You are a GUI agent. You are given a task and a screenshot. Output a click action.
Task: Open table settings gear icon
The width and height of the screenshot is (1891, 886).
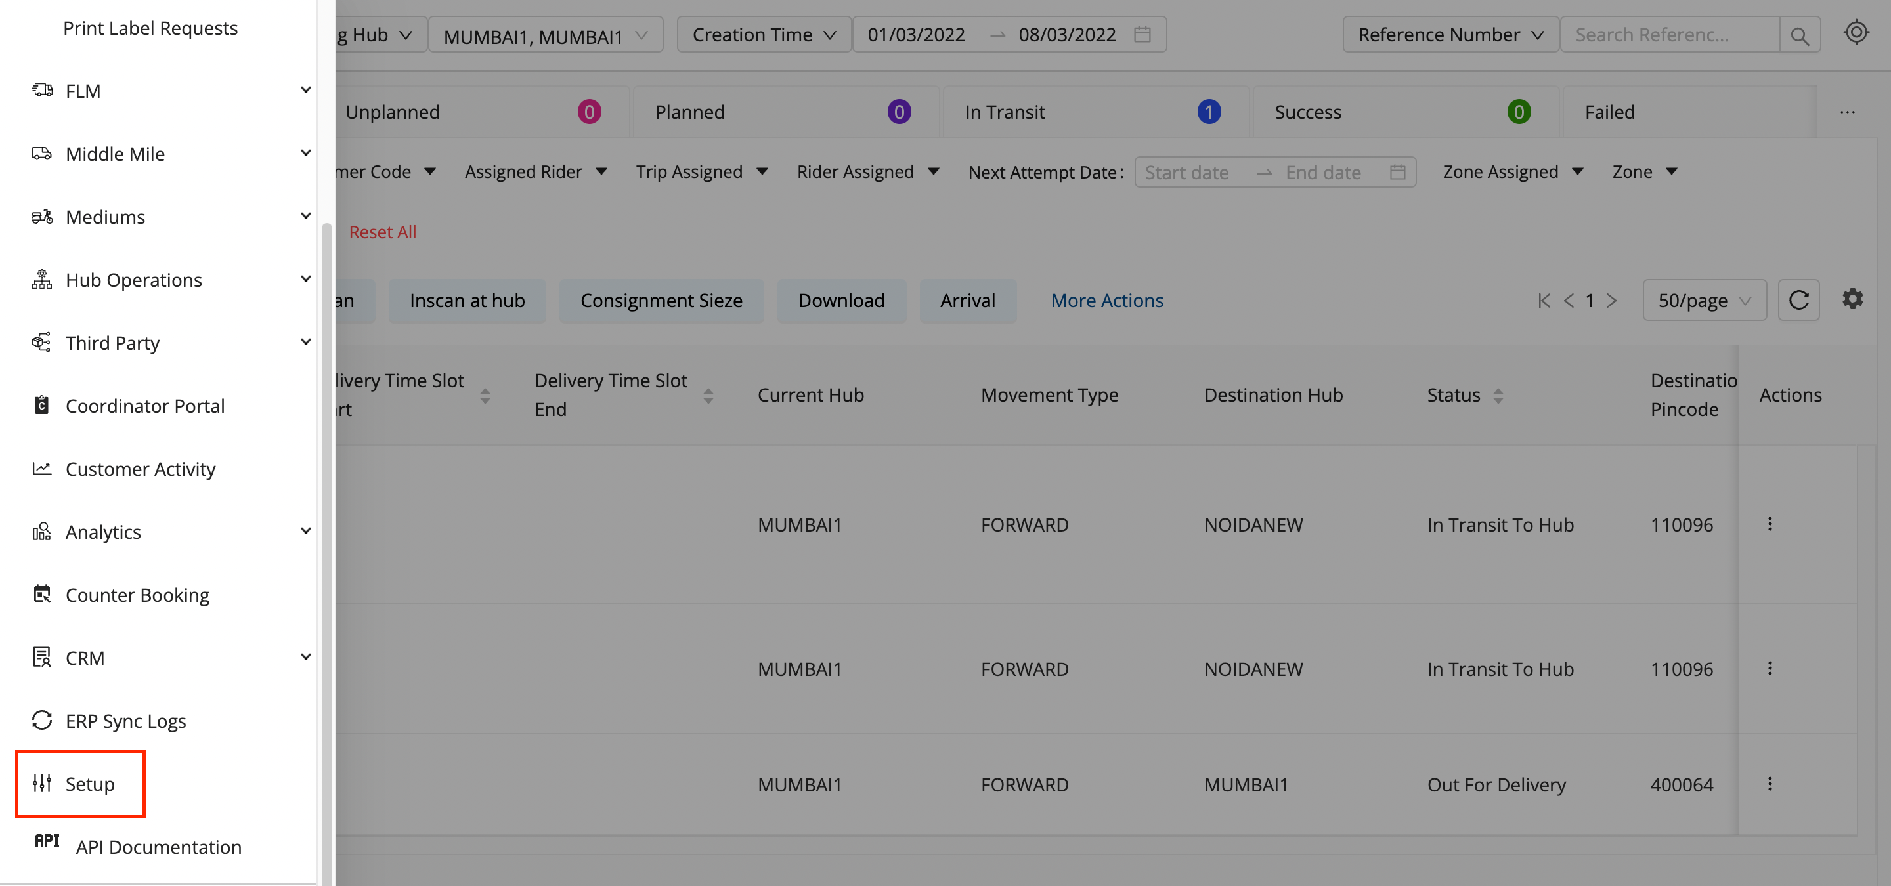pos(1852,299)
